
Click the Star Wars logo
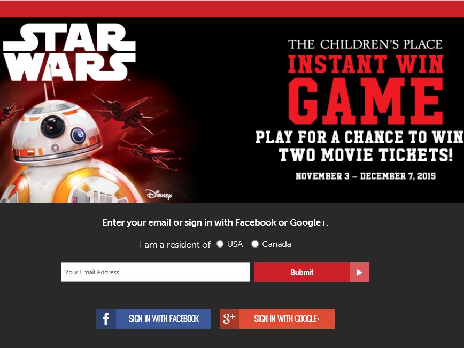[x=69, y=52]
